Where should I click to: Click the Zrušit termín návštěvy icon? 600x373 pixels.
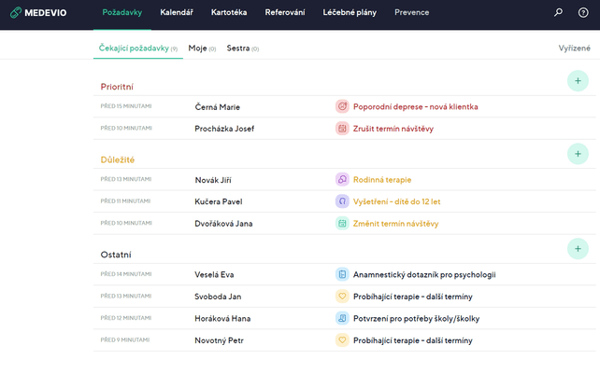pyautogui.click(x=342, y=128)
